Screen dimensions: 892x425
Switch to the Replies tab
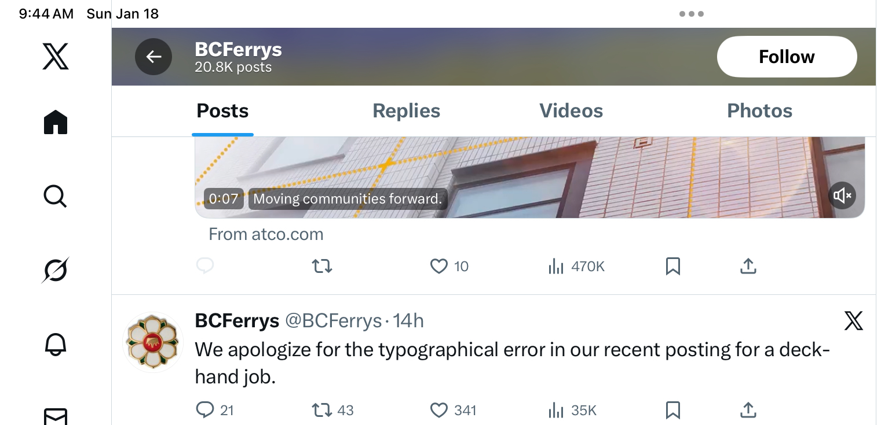coord(406,111)
